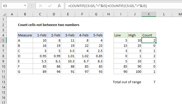Click the 'Low' header cell
The width and height of the screenshot is (182, 104).
(121, 35)
